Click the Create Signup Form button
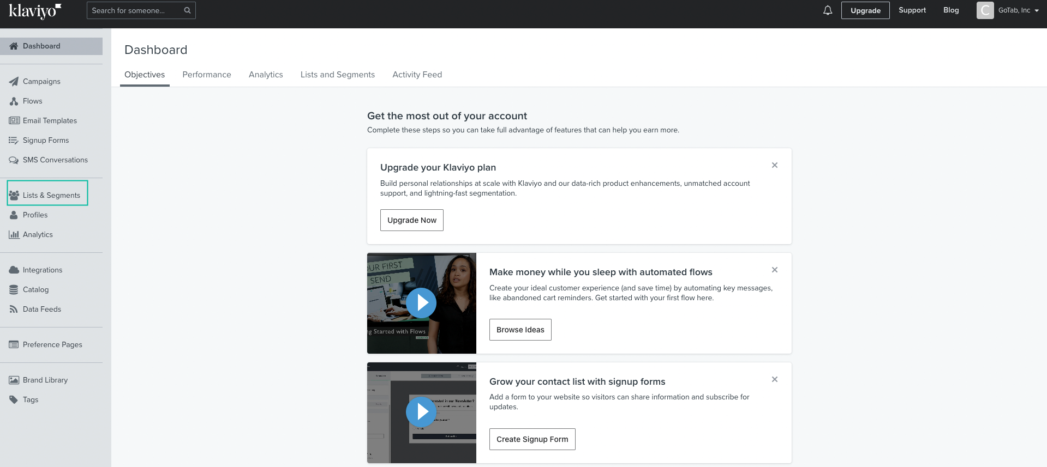The width and height of the screenshot is (1047, 467). coord(532,439)
